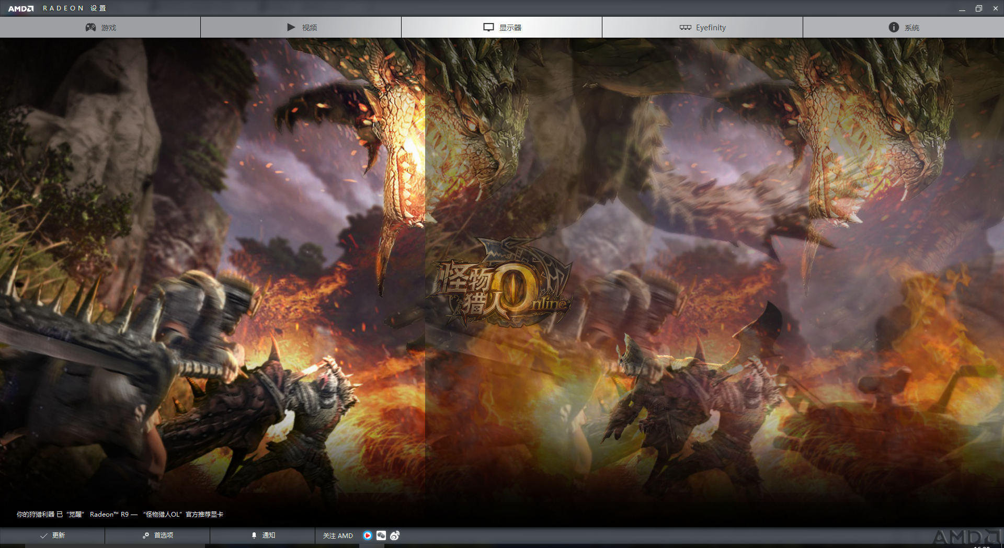Open 首选项 (Preferences)
The image size is (1004, 548).
157,535
